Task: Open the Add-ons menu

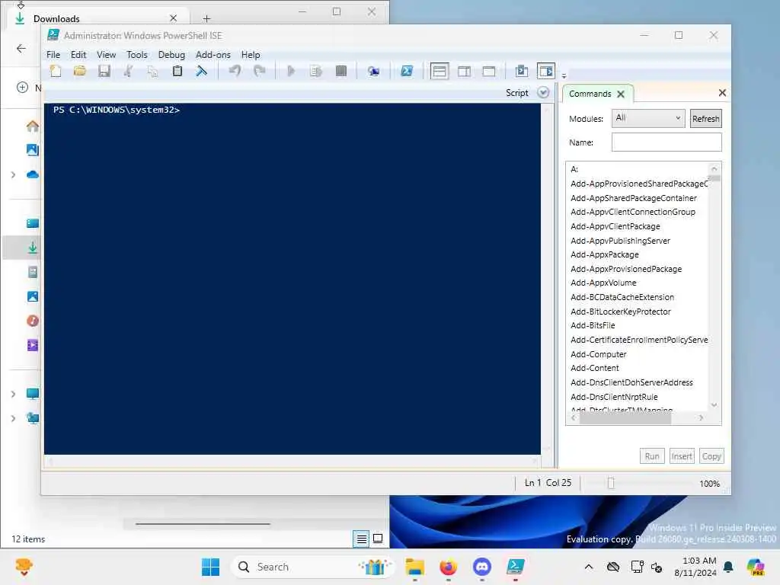Action: (x=213, y=55)
